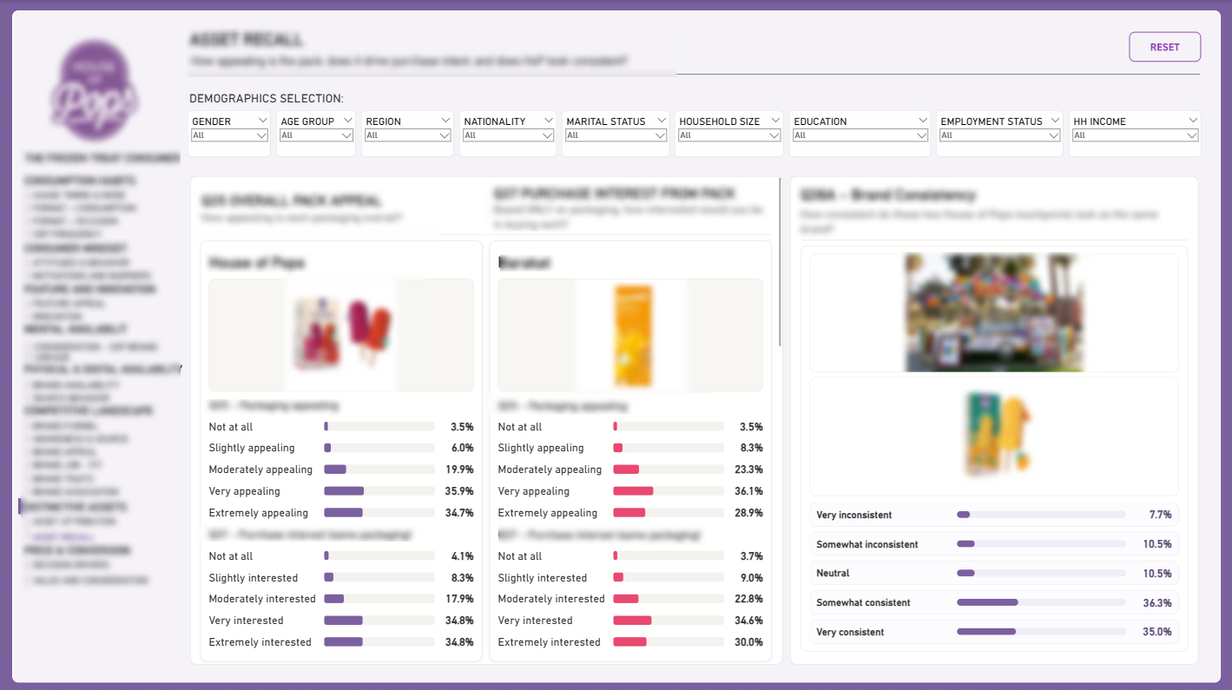
Task: Click 'Moderately interested' in the House of Pops card
Action: tap(262, 599)
